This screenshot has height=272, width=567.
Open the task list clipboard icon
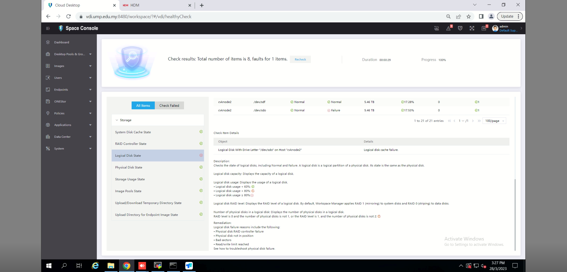[484, 28]
